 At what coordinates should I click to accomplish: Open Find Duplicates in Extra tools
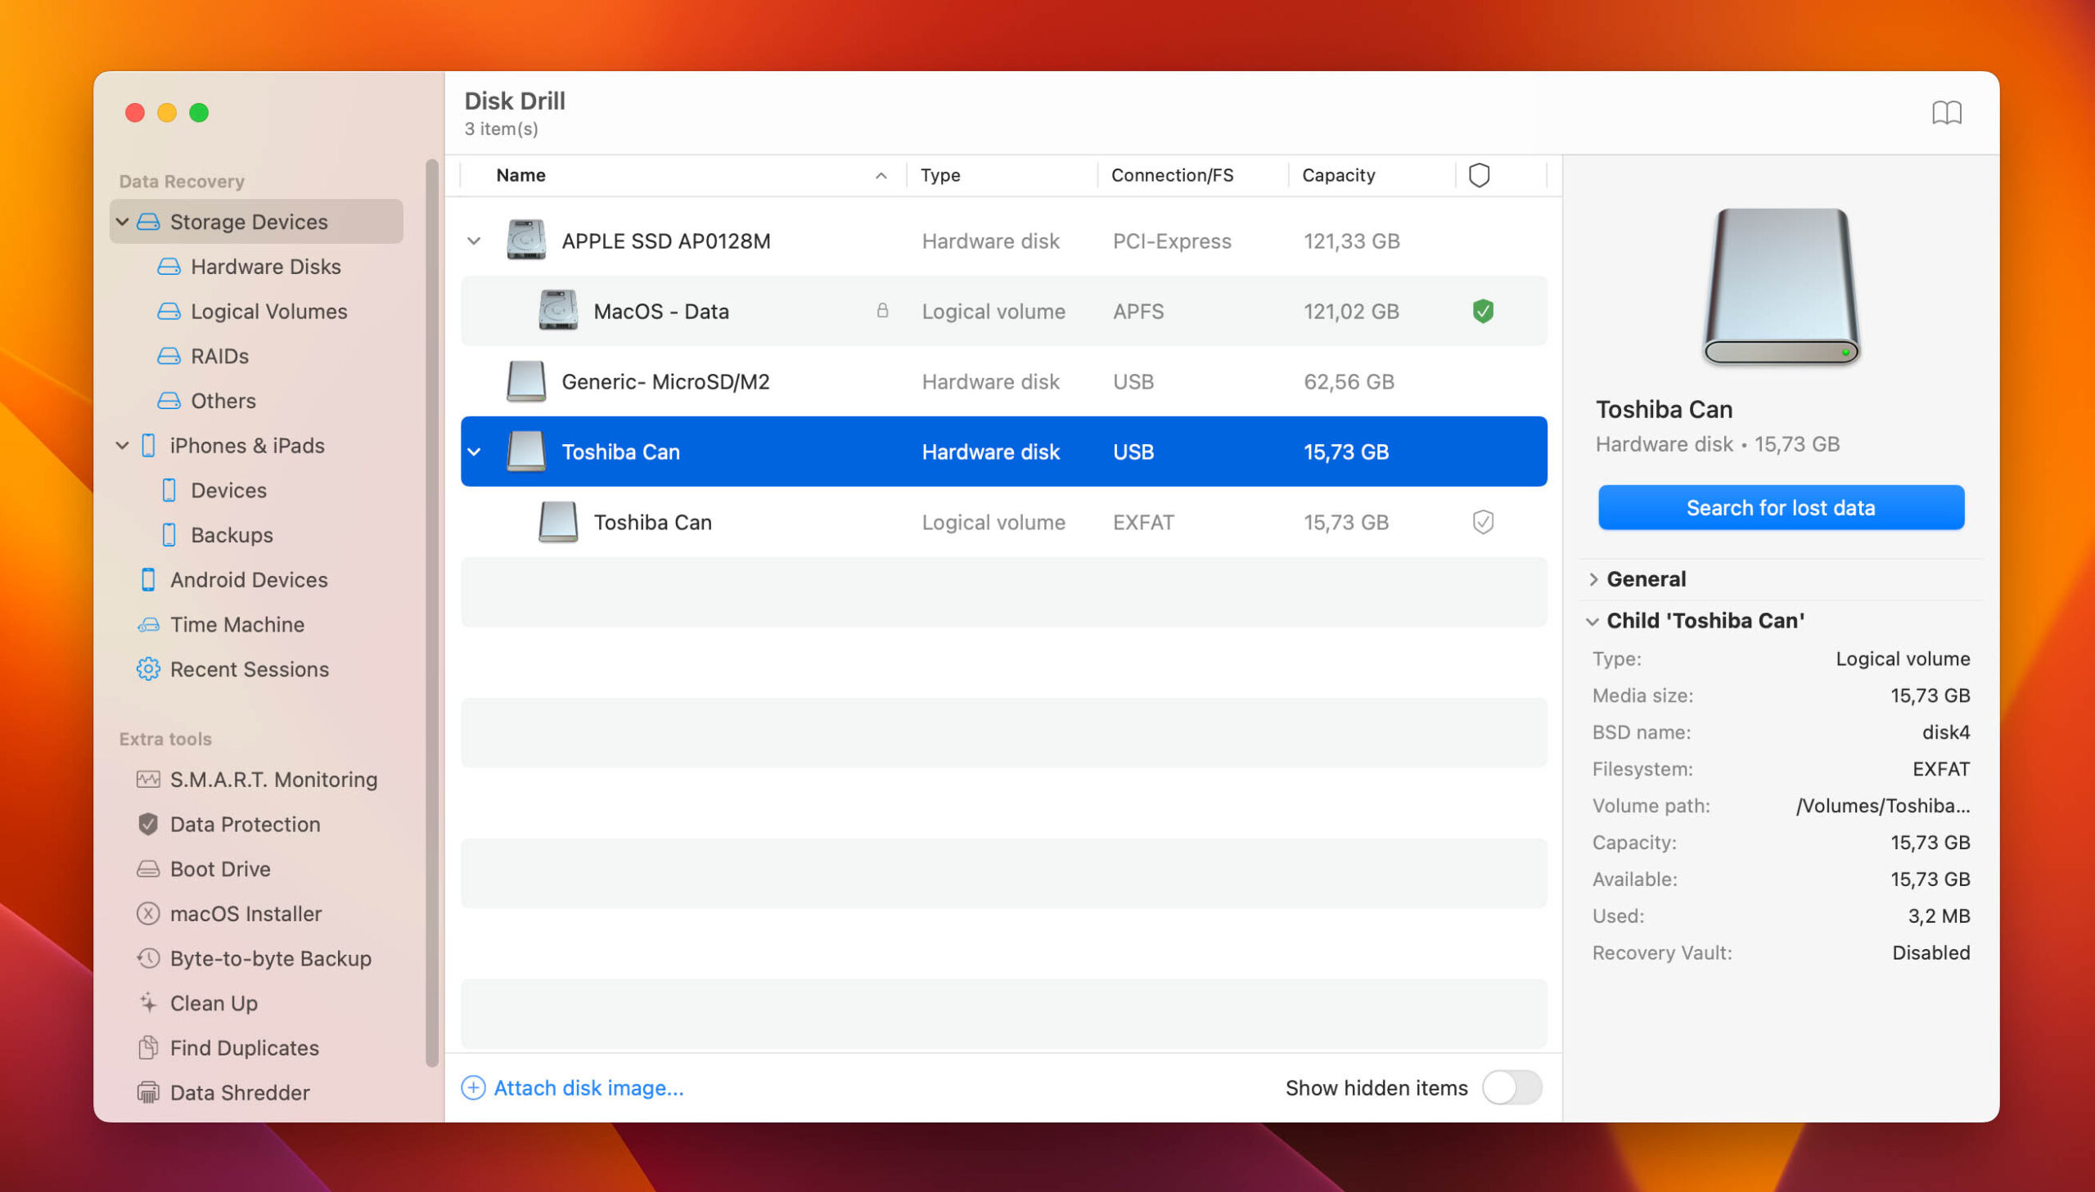click(244, 1048)
